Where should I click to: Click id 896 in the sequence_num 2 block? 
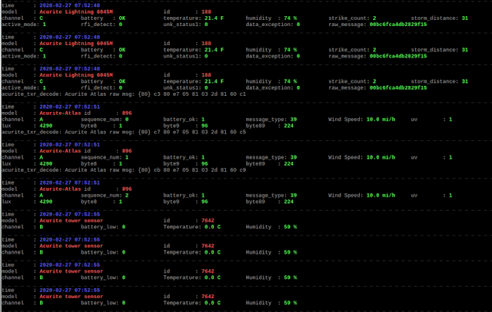point(127,189)
